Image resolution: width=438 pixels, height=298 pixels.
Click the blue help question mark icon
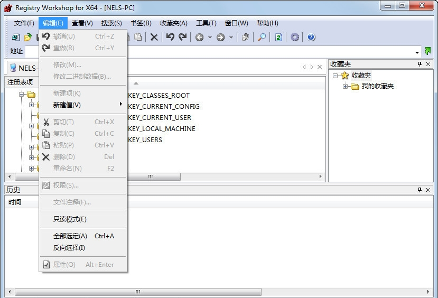311,37
